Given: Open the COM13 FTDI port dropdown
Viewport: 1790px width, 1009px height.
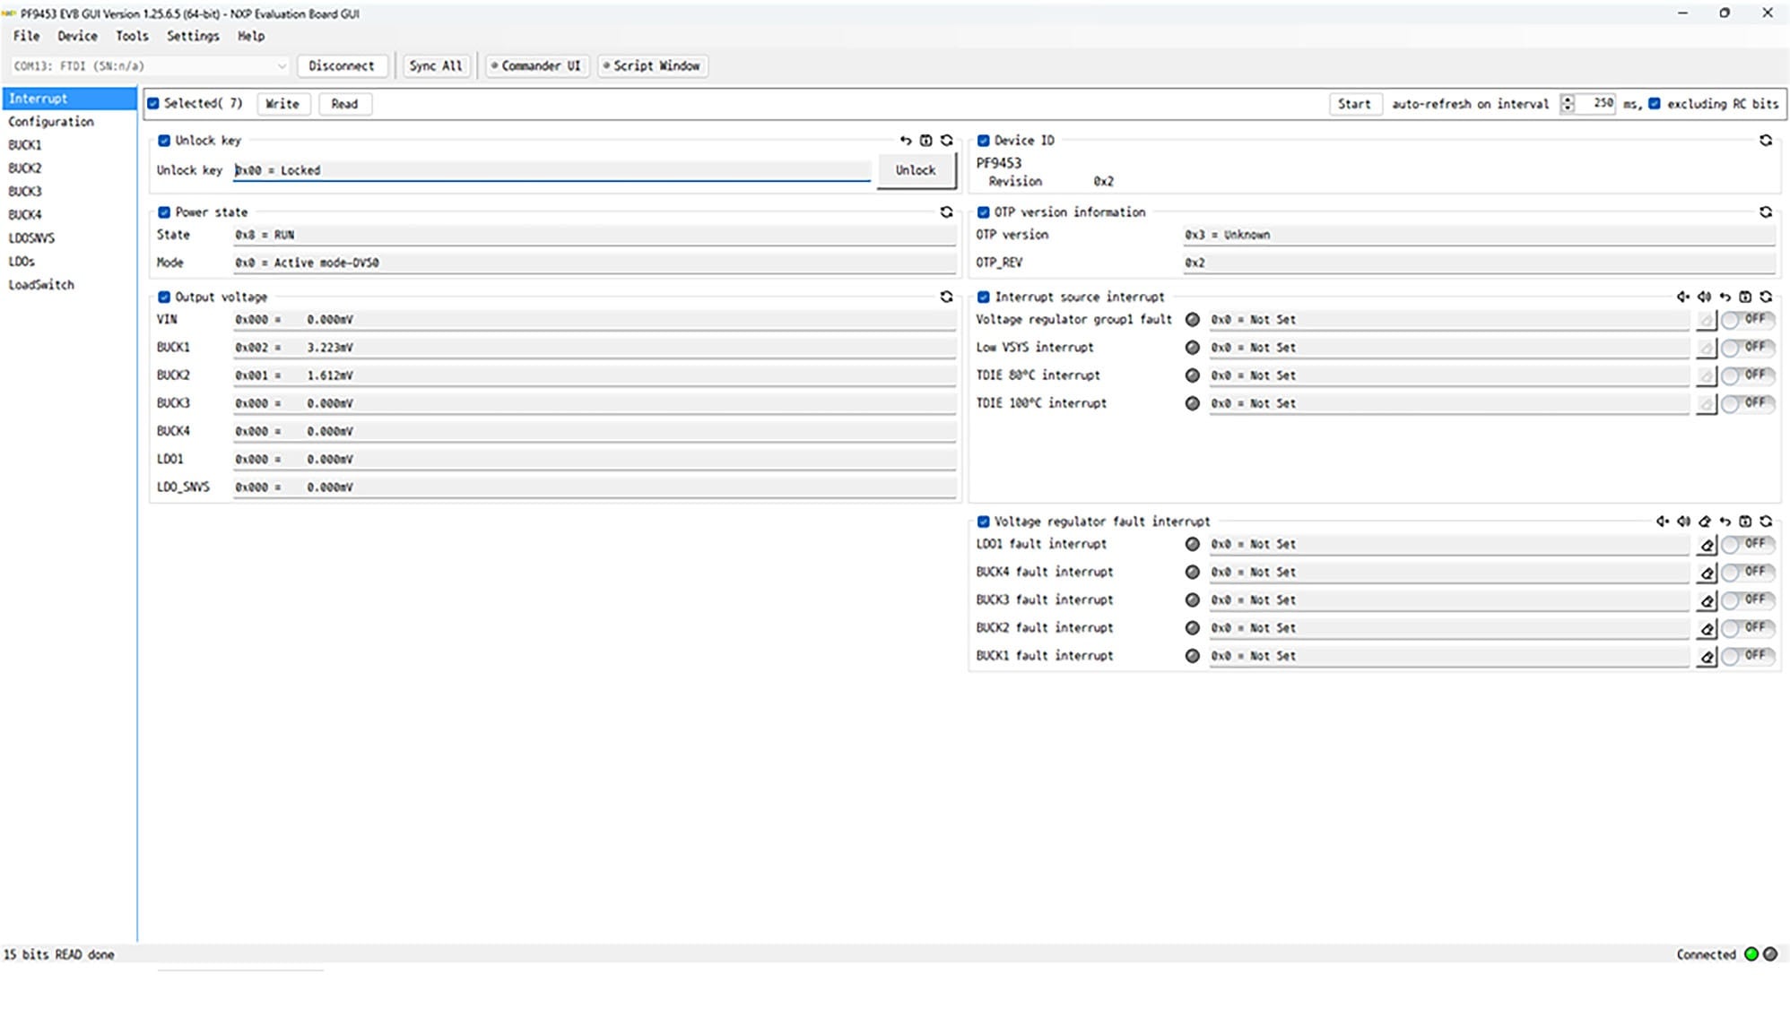Looking at the screenshot, I should [282, 65].
